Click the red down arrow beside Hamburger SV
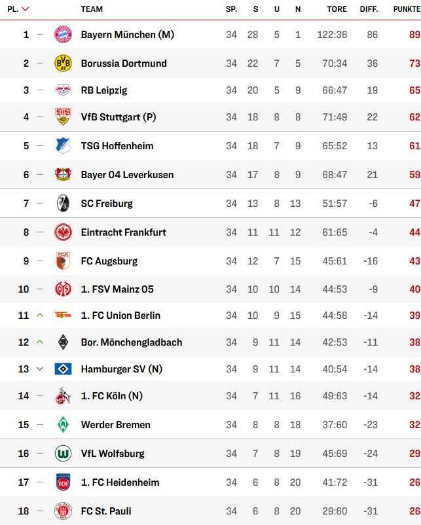Screen dimensions: 421x525 point(40,369)
